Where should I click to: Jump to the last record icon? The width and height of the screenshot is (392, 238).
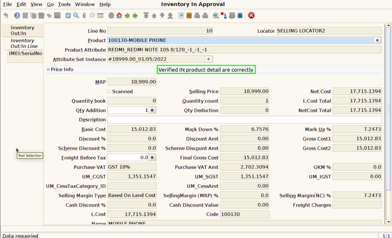[x=170, y=15]
